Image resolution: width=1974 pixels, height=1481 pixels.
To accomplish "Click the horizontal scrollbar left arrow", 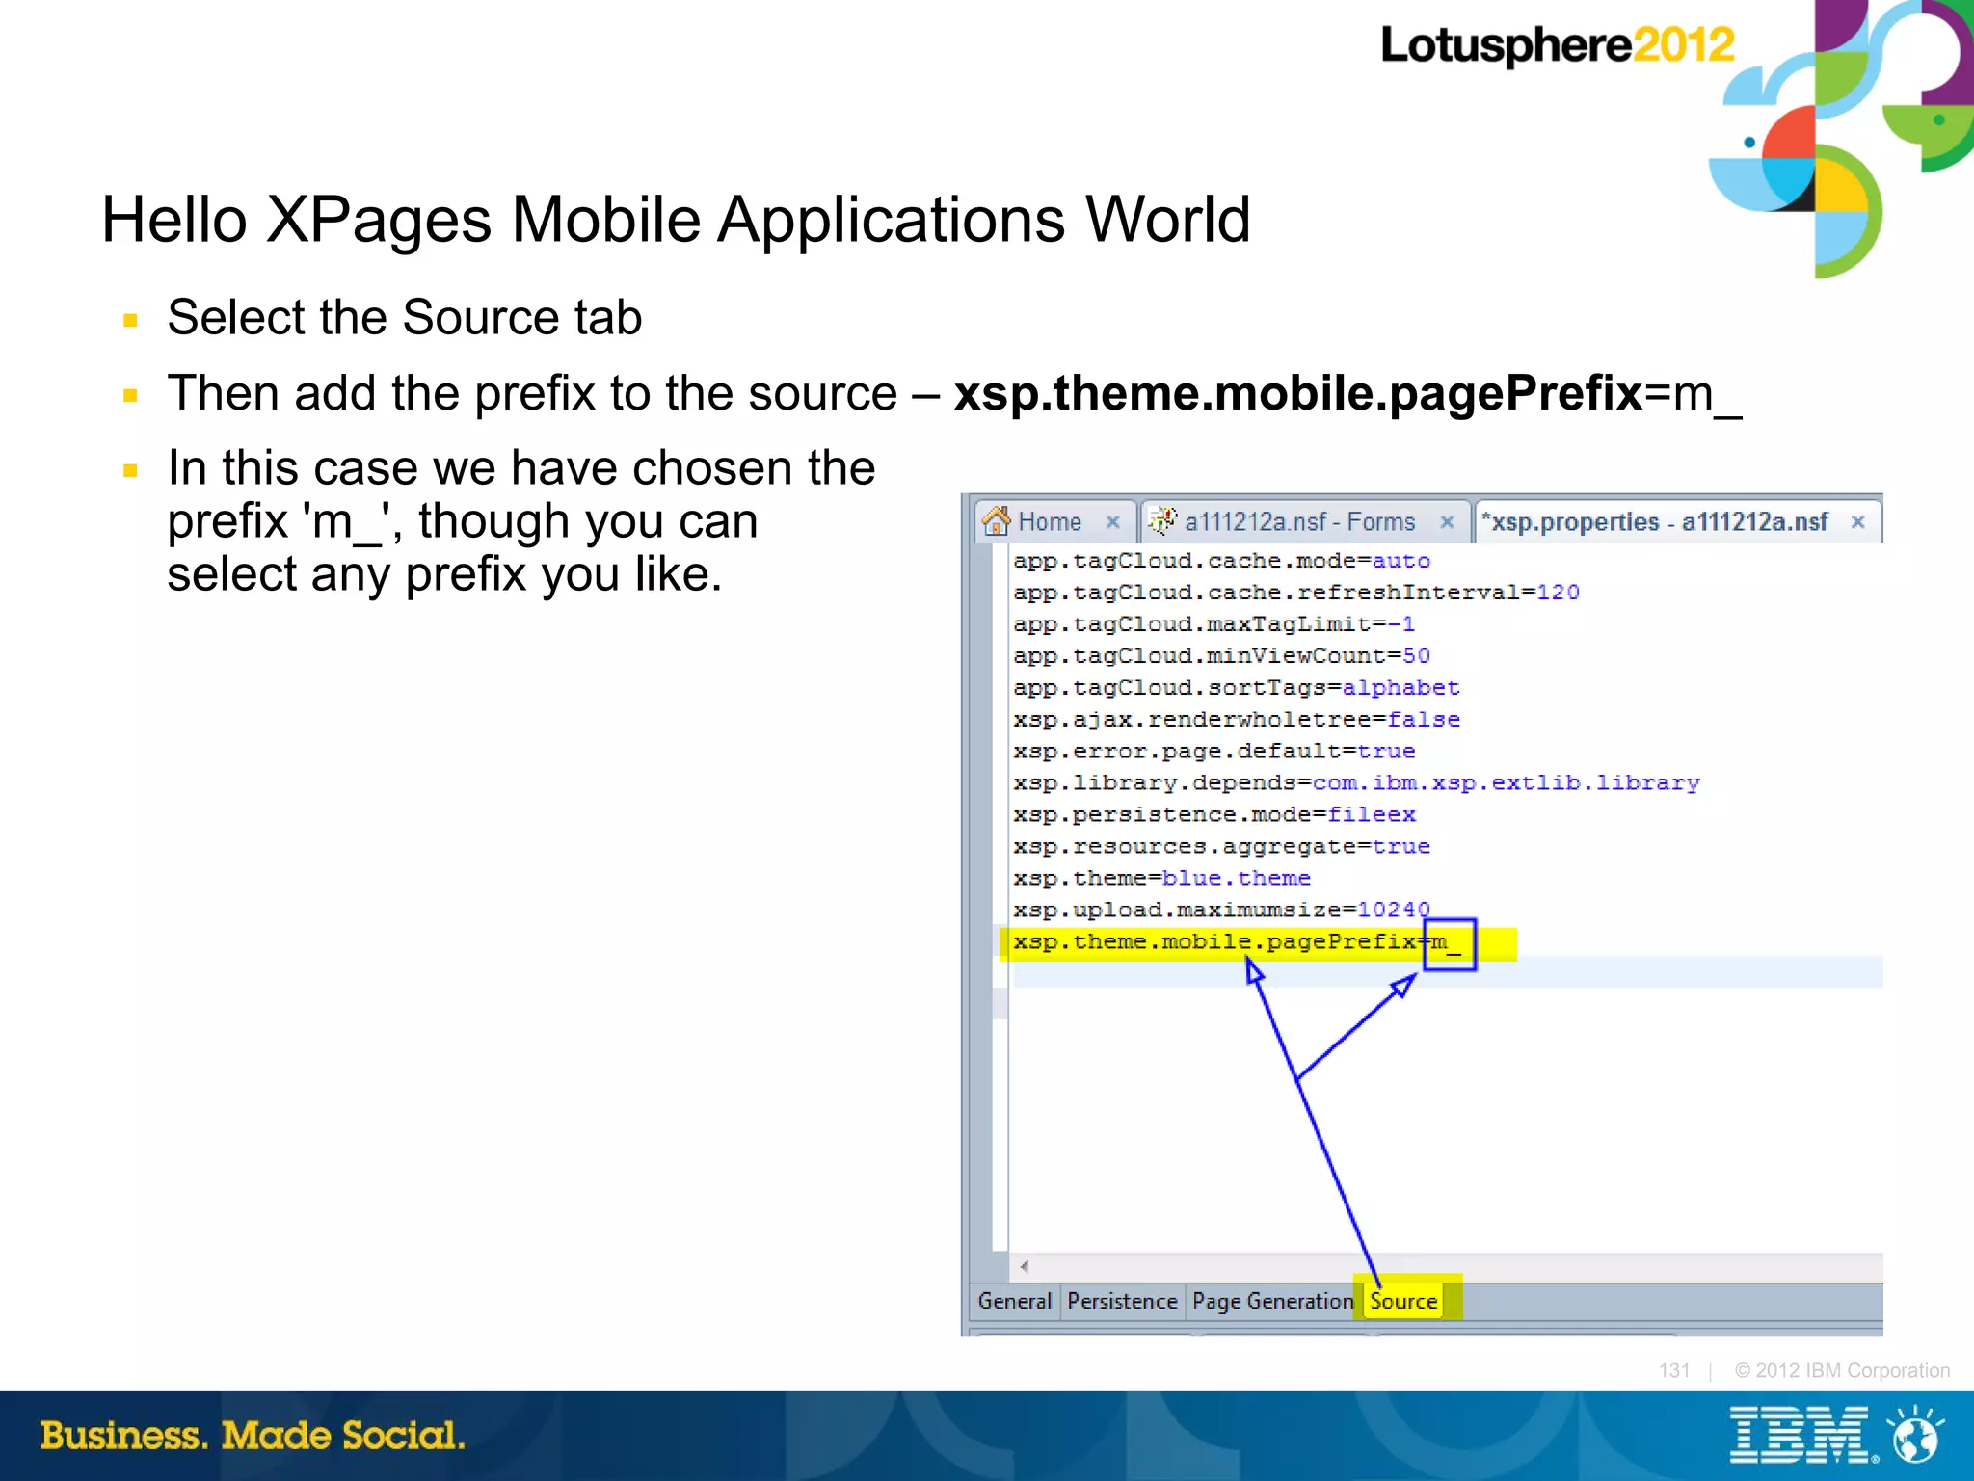I will pos(1024,1267).
